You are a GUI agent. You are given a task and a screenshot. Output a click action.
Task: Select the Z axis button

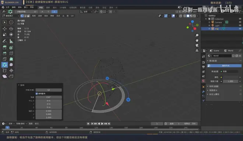pos(54,12)
